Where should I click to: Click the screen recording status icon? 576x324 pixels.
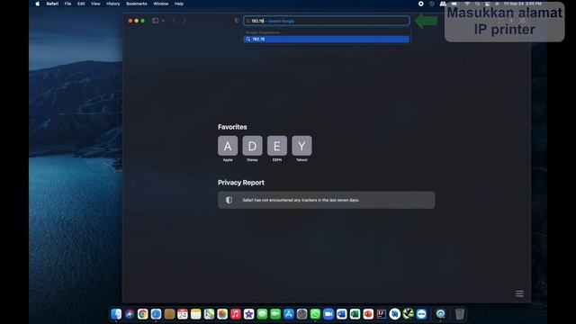(421, 4)
